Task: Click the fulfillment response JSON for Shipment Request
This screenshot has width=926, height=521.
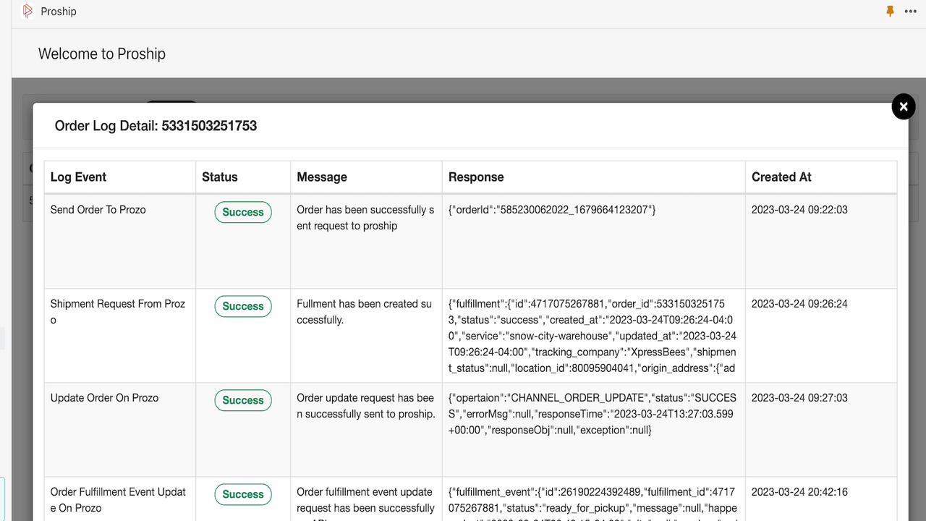Action: click(592, 336)
